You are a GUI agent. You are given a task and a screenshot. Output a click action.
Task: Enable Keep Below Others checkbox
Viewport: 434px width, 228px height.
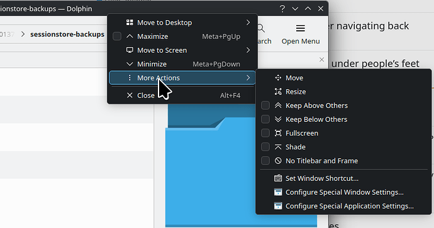tap(265, 119)
